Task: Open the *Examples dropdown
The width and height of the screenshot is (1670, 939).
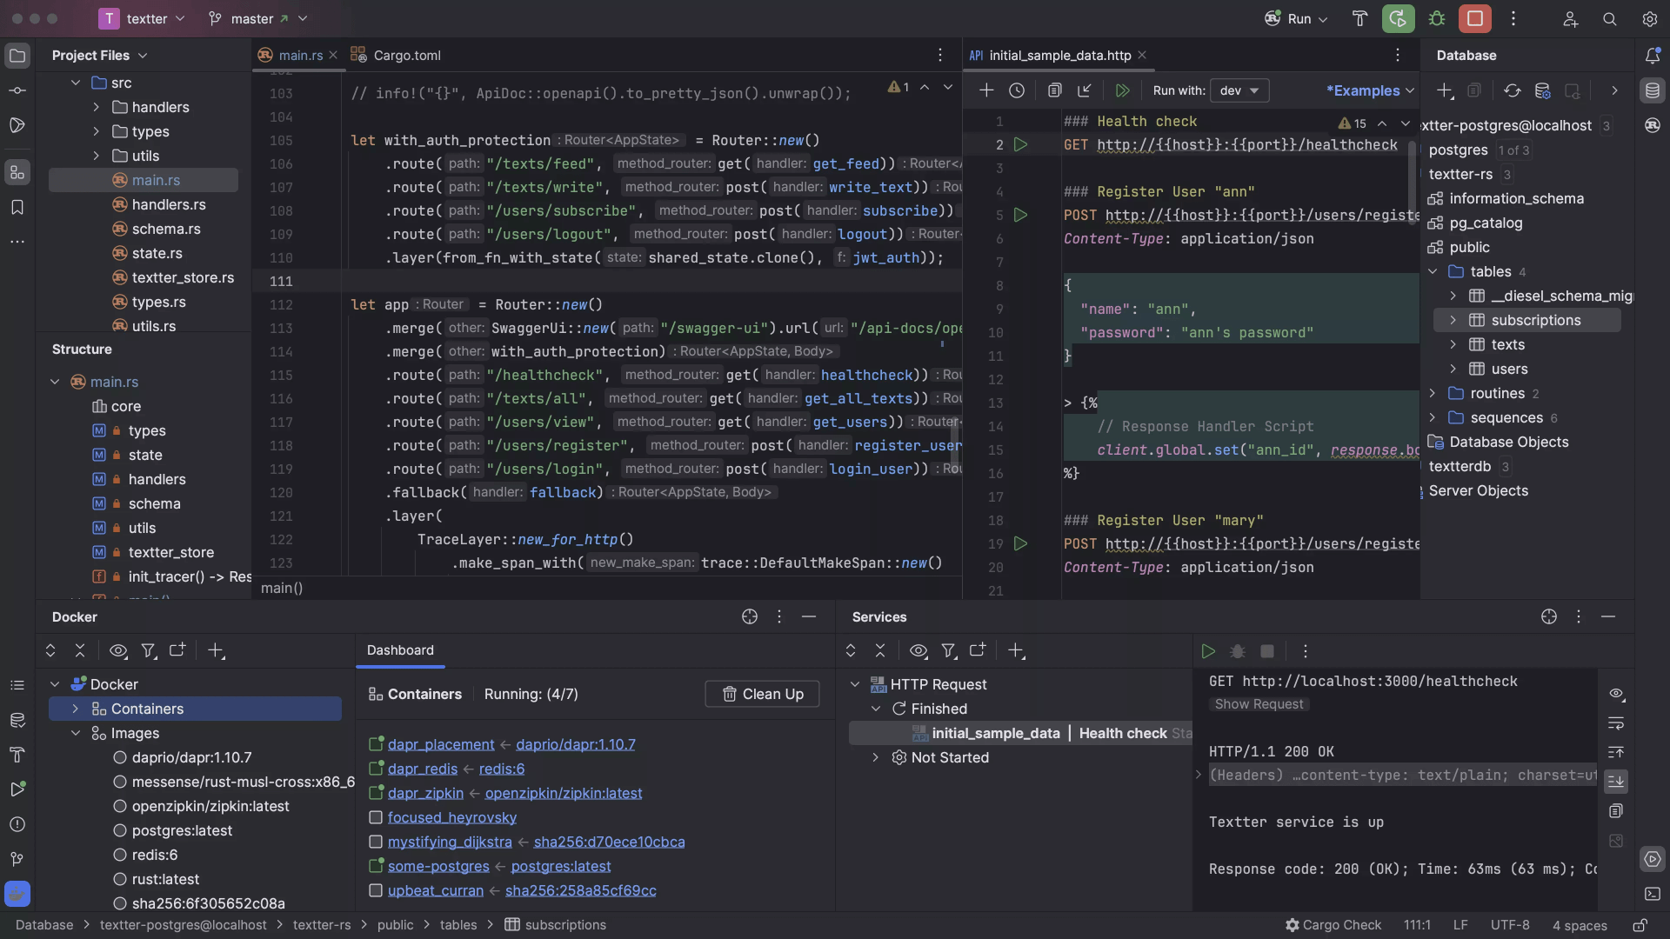Action: click(x=1369, y=90)
